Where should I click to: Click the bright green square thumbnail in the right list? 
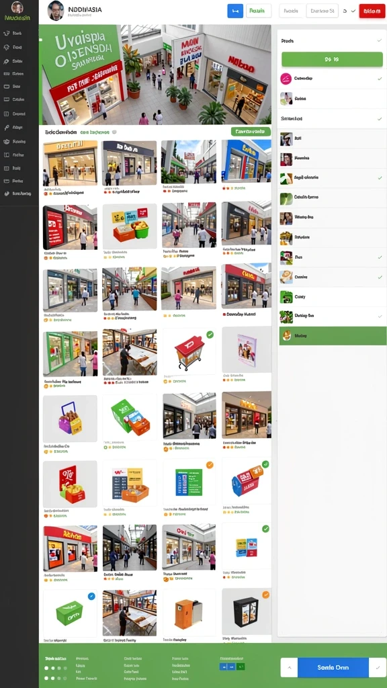point(286,297)
